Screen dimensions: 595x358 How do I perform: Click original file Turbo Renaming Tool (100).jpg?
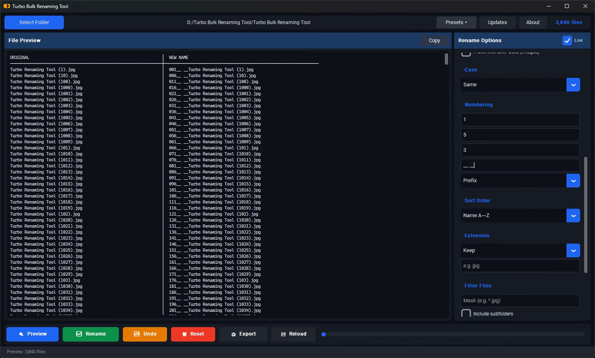pos(45,81)
